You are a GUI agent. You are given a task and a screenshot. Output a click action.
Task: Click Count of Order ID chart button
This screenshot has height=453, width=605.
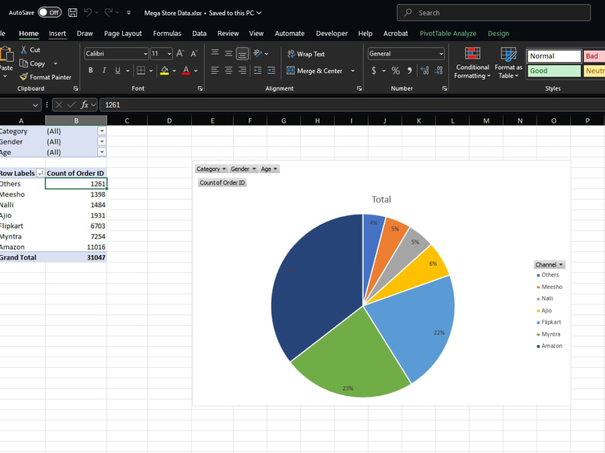[222, 182]
